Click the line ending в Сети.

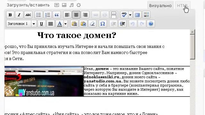(14, 59)
